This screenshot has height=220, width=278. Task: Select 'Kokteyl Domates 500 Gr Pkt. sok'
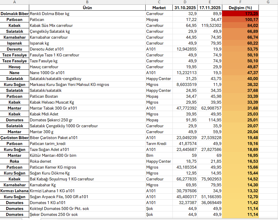pyautogui.click(x=87, y=208)
